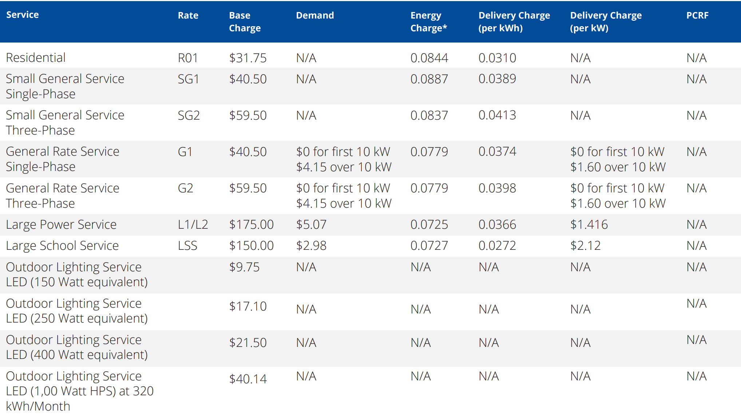Select Small General Service Single-Phase label
The image size is (741, 416).
pos(65,86)
